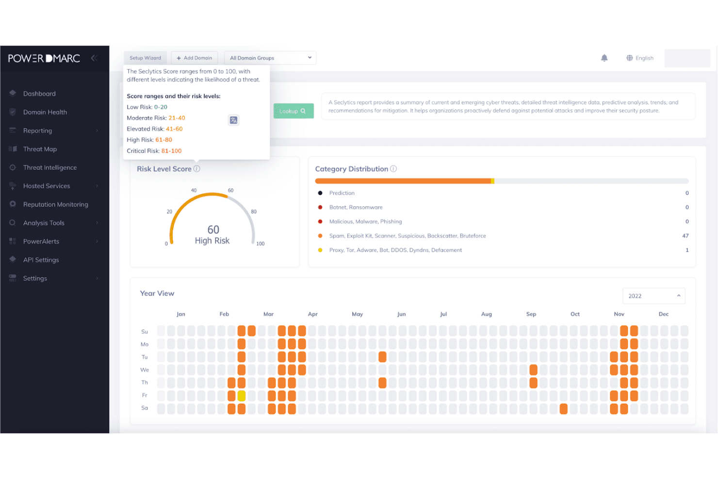The height and width of the screenshot is (479, 718).
Task: Click the Dashboard sidebar icon
Action: click(x=13, y=93)
